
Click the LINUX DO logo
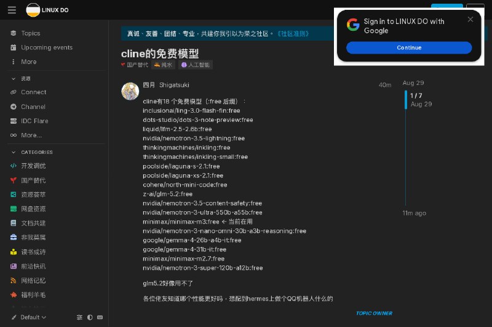pos(47,10)
